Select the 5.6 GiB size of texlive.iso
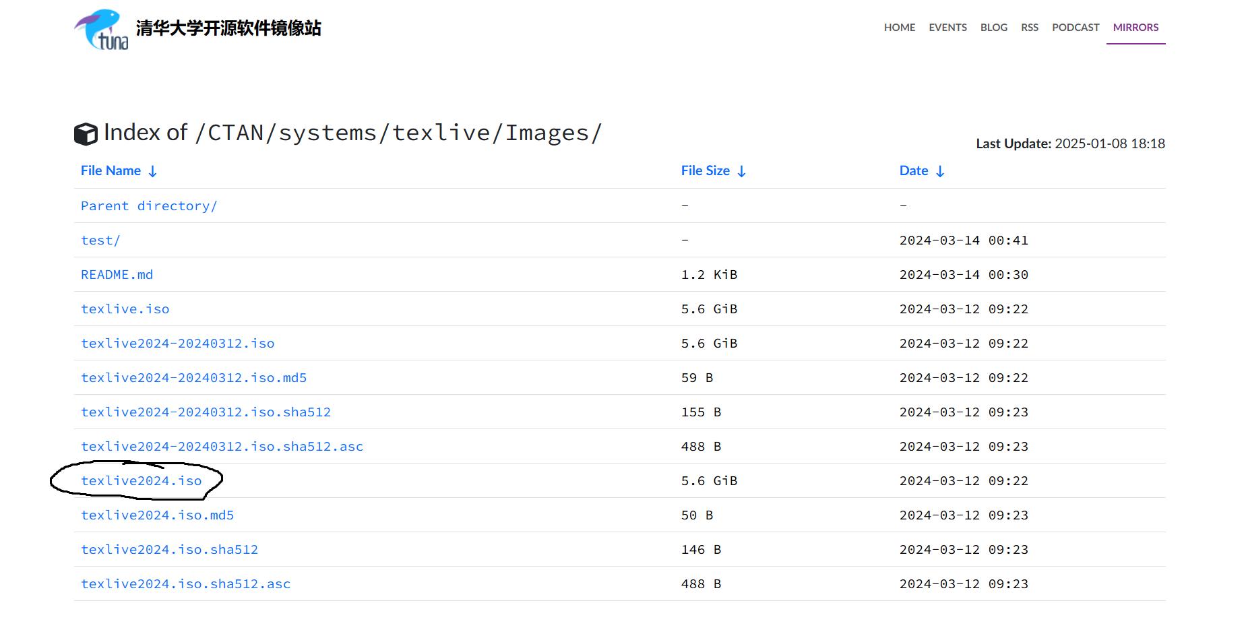1246x636 pixels. (x=710, y=309)
